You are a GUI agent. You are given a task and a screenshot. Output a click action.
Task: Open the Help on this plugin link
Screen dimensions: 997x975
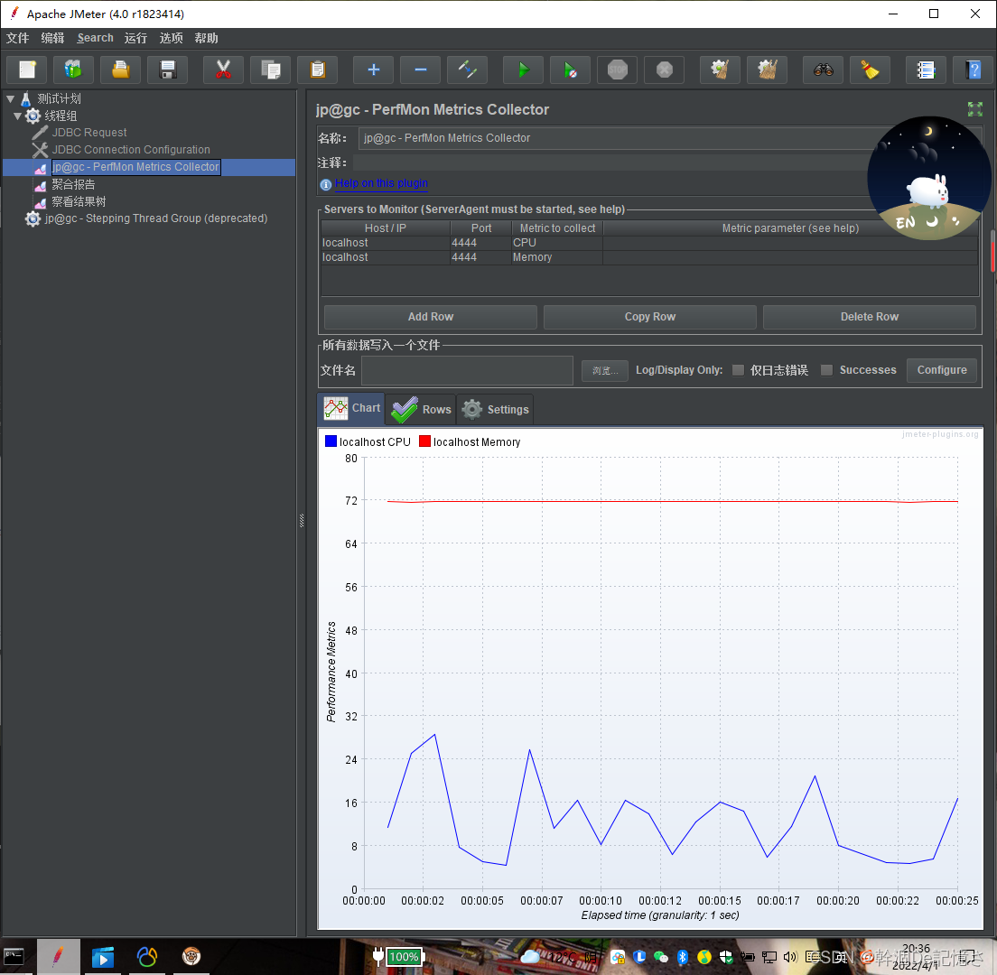click(381, 183)
